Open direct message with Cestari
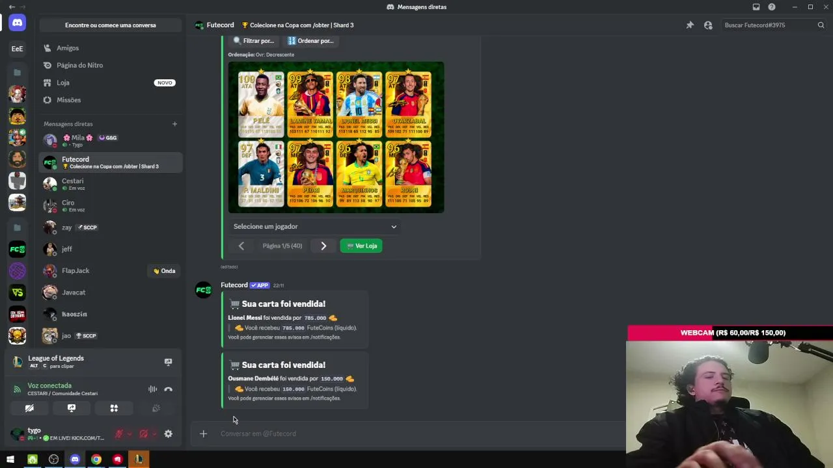 click(111, 184)
